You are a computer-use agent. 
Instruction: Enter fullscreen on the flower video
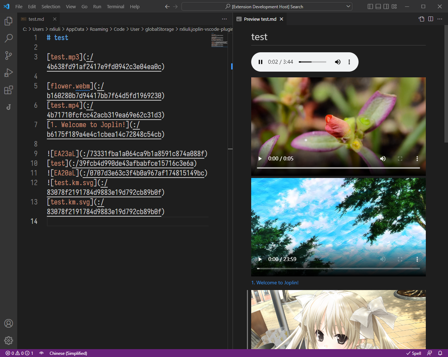(x=400, y=159)
